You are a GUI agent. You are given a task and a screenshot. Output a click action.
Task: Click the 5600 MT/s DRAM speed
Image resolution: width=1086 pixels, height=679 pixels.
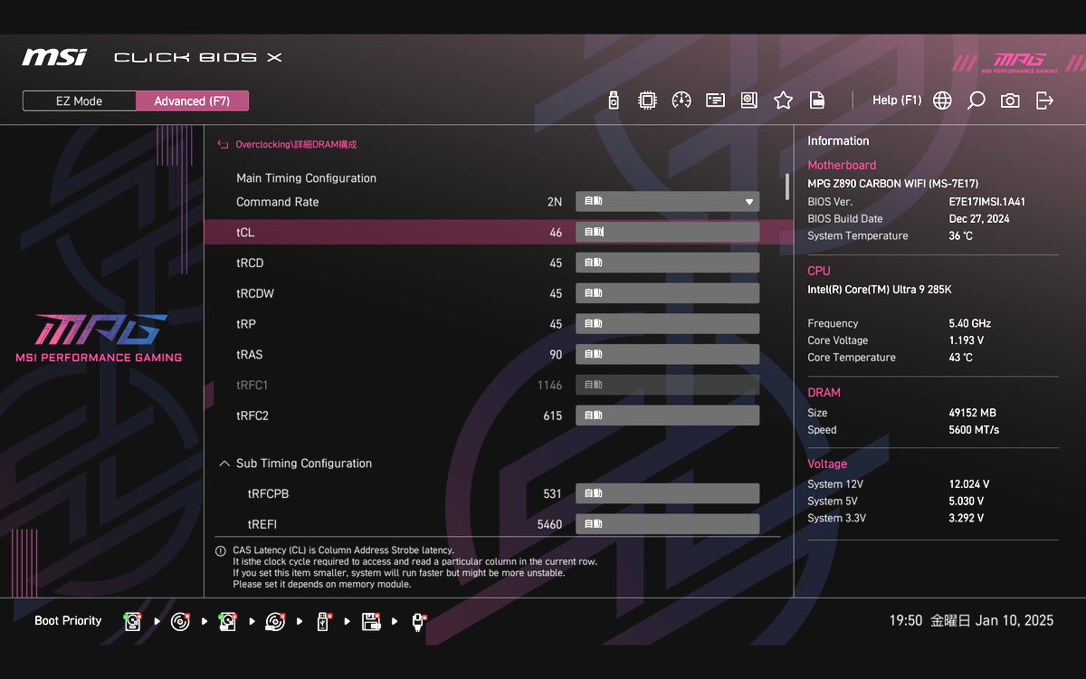[x=974, y=430]
